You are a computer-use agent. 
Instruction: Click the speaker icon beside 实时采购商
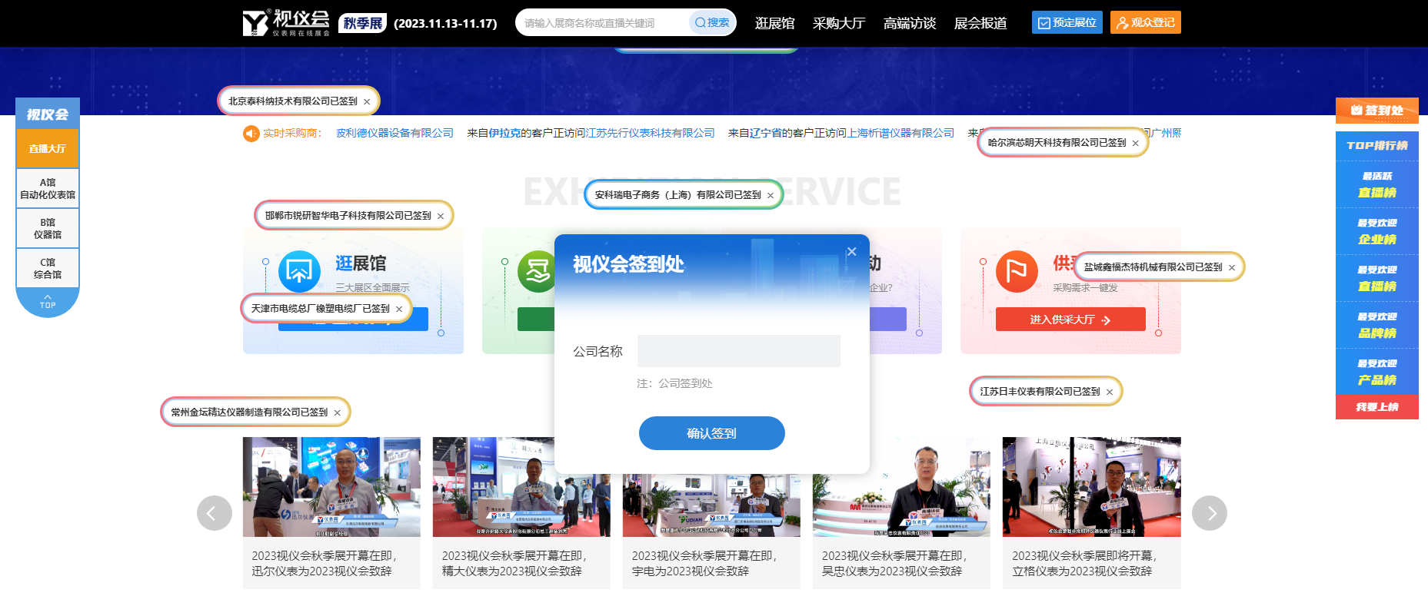pyautogui.click(x=251, y=134)
